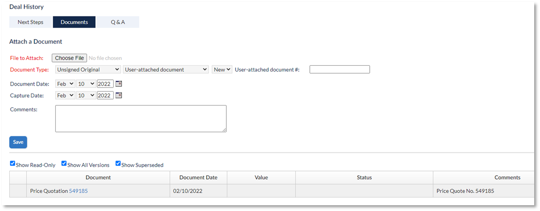Image resolution: width=540 pixels, height=211 pixels.
Task: Click the Document column header
Action: [98, 178]
